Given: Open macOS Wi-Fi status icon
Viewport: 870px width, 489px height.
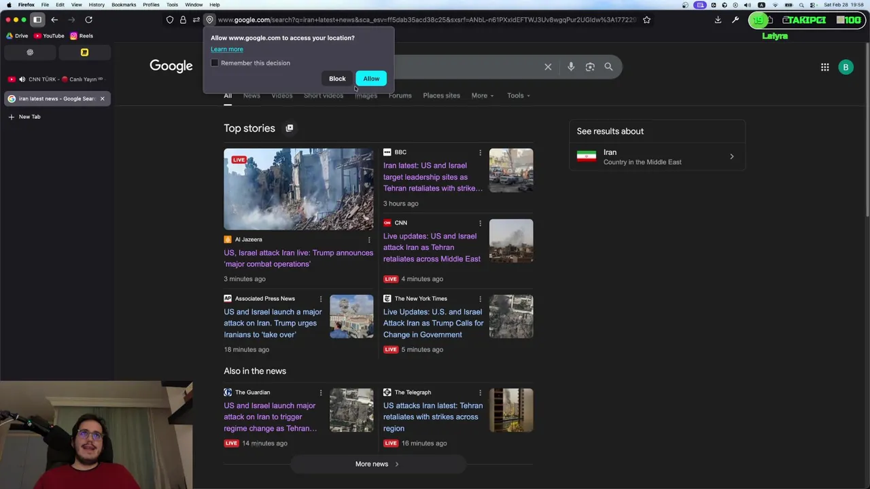Looking at the screenshot, I should [x=775, y=5].
